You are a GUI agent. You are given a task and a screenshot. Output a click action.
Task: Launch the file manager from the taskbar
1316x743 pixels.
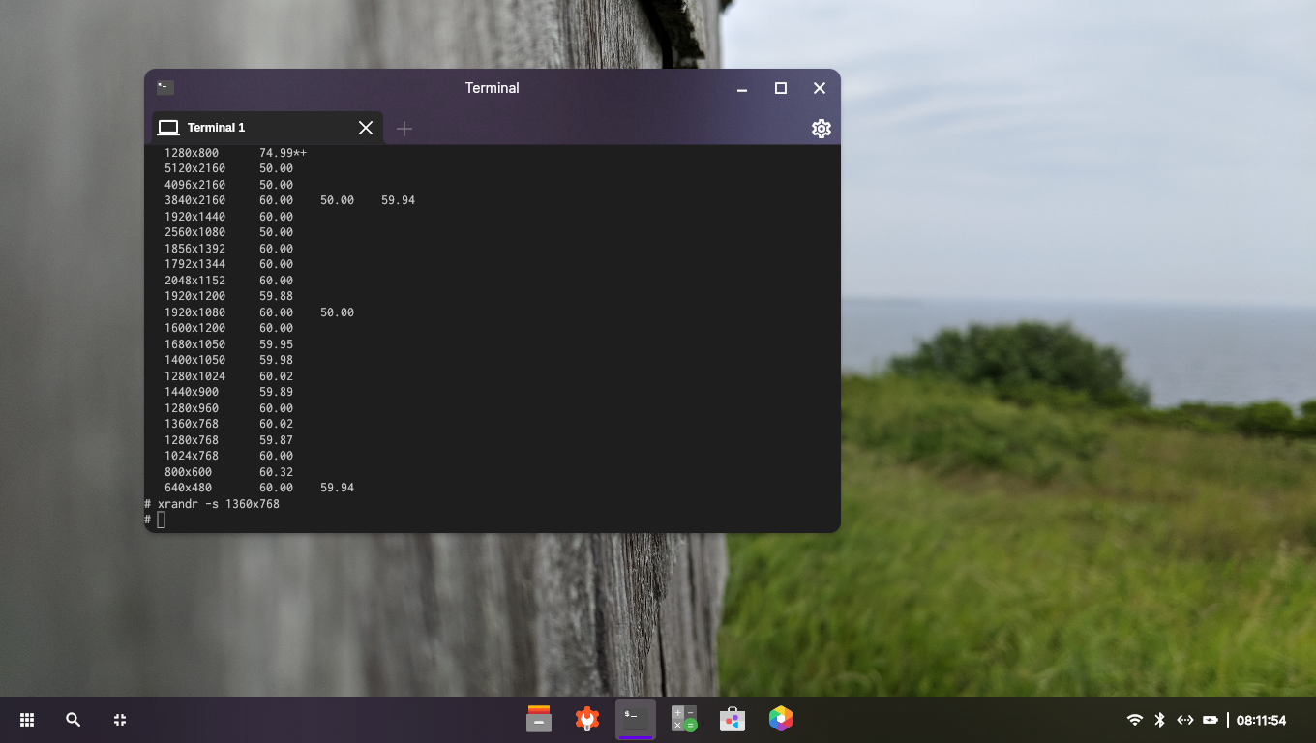pos(539,720)
